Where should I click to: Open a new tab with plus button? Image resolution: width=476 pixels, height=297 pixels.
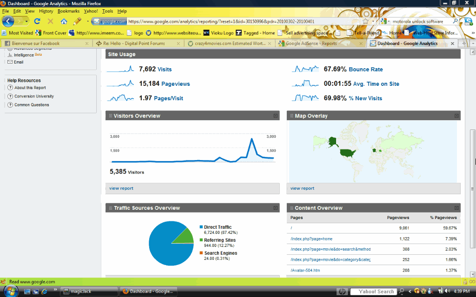pos(463,43)
